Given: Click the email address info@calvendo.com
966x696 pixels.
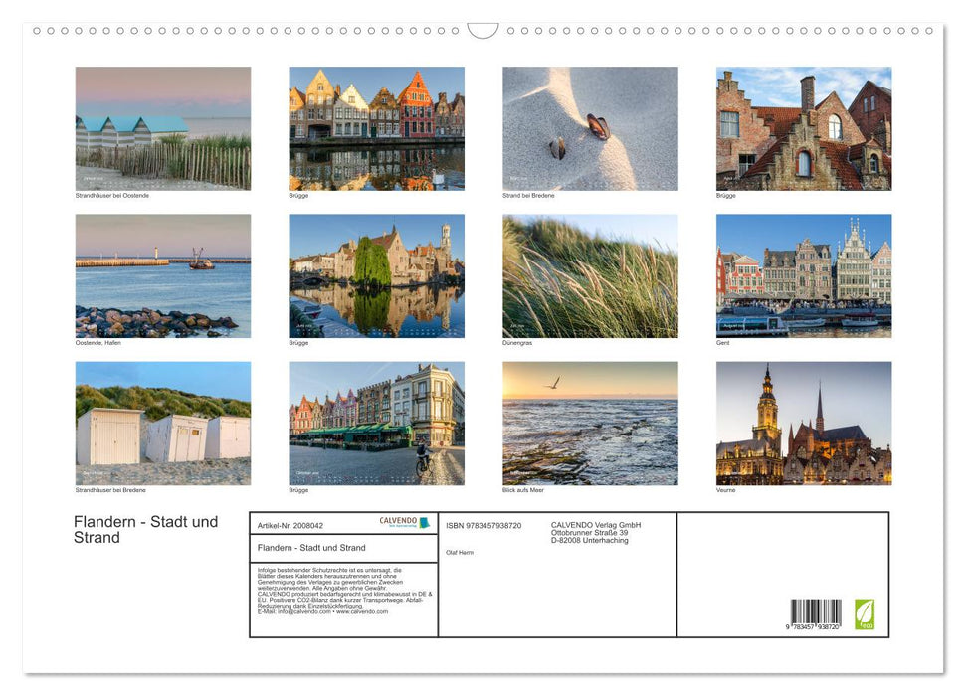Looking at the screenshot, I should tap(303, 612).
